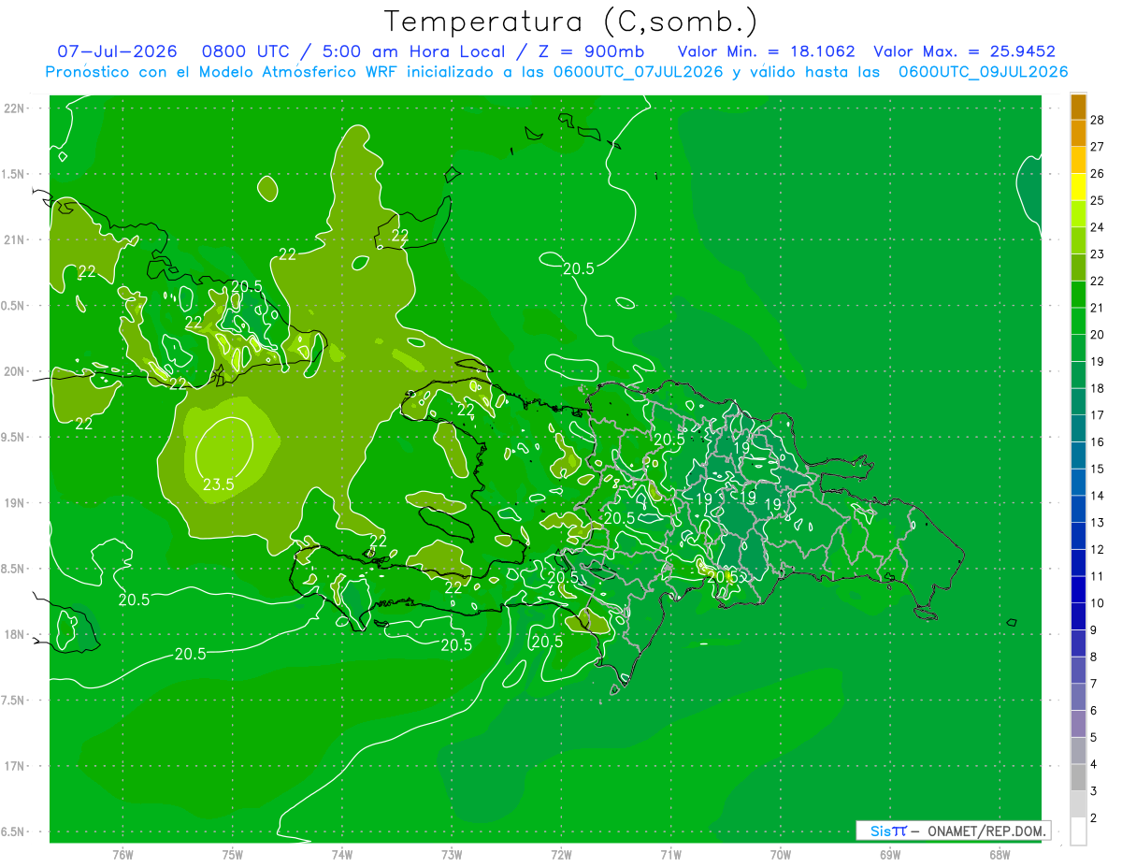Click the colorbar scale label "27"
Viewport: 1122px width, 867px height.
click(x=1098, y=147)
